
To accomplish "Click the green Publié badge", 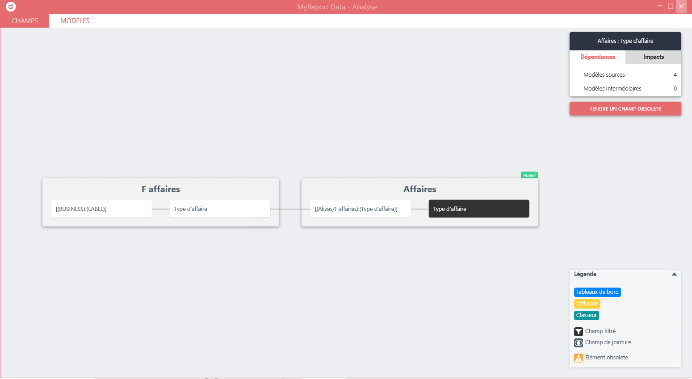I will tap(529, 175).
